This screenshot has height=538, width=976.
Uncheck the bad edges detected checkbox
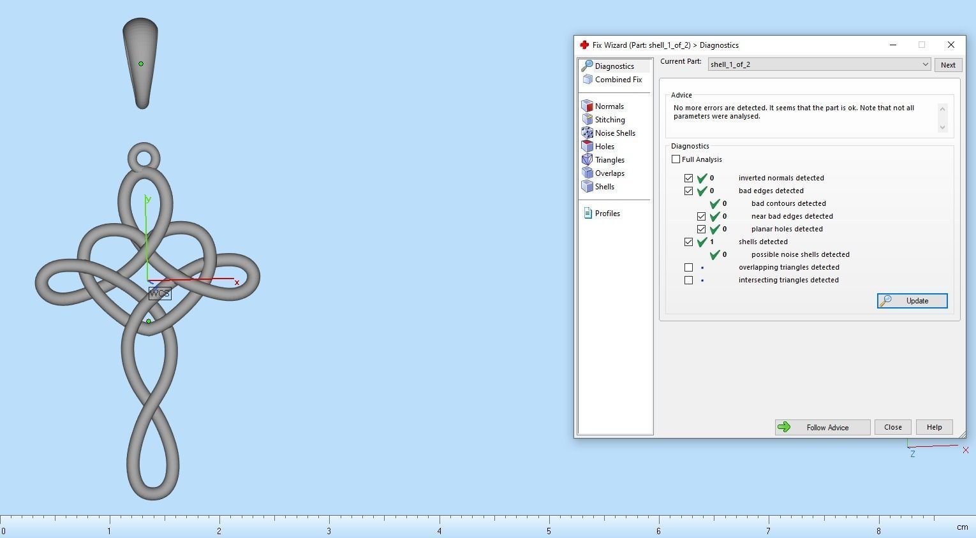pyautogui.click(x=689, y=191)
